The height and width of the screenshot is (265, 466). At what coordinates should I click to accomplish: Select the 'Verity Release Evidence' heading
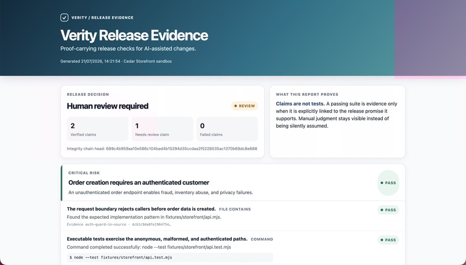[134, 35]
